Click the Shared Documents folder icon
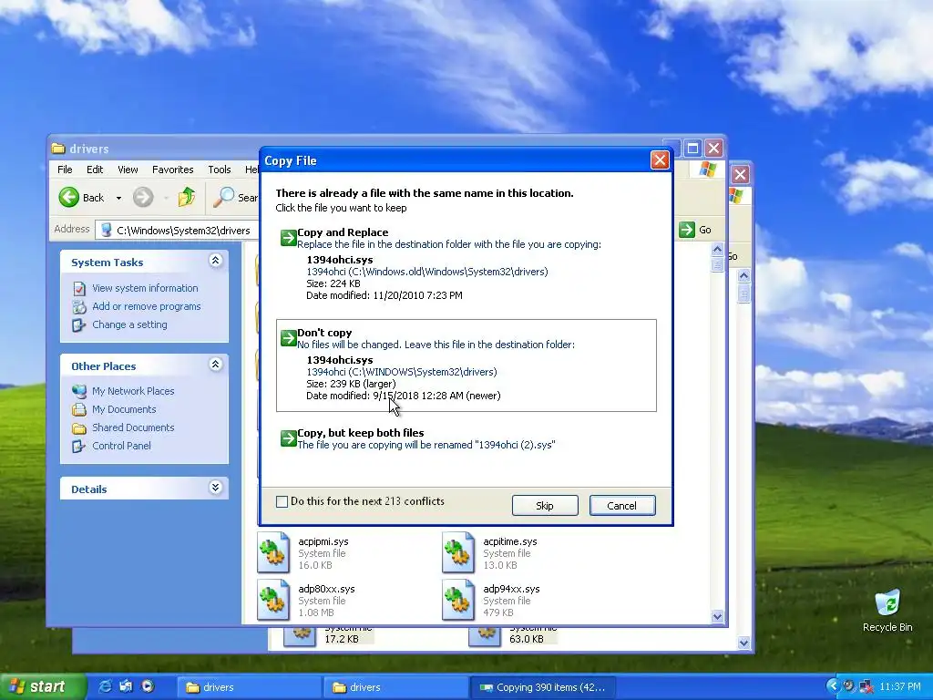 (x=79, y=428)
